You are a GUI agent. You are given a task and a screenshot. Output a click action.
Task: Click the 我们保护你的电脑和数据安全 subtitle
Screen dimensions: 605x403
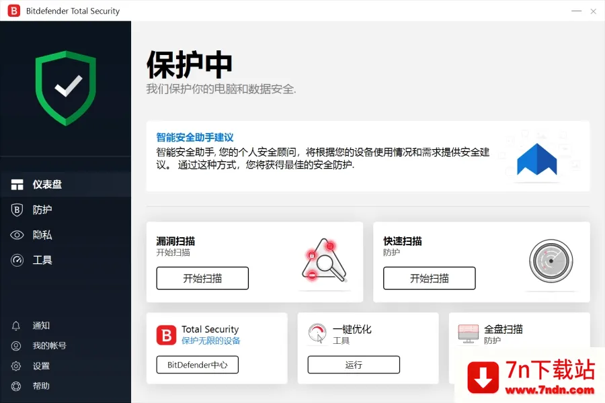tap(220, 89)
